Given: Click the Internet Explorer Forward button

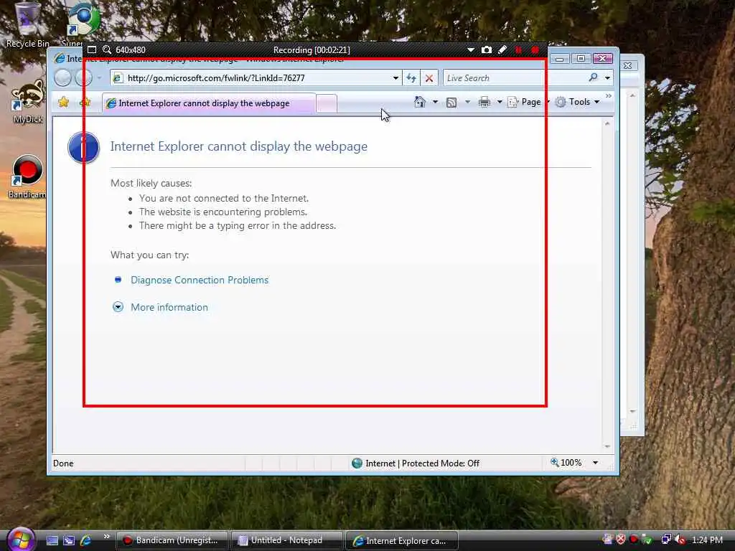Looking at the screenshot, I should [85, 77].
